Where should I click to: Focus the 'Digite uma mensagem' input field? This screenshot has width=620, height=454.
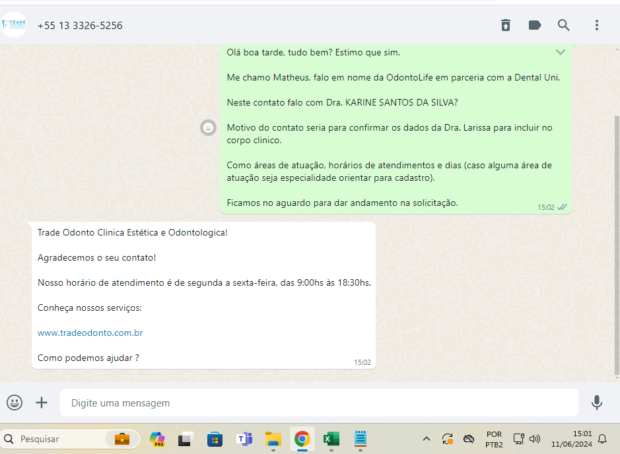coord(319,403)
